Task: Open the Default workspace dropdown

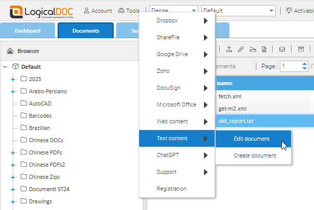Action: coord(239,10)
